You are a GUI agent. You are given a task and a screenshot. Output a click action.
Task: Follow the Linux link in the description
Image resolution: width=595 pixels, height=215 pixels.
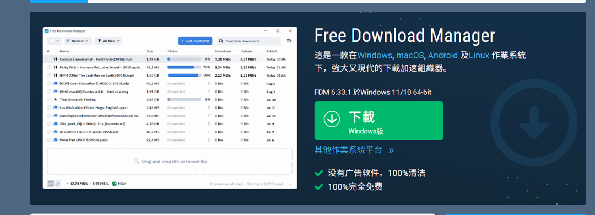pyautogui.click(x=479, y=56)
